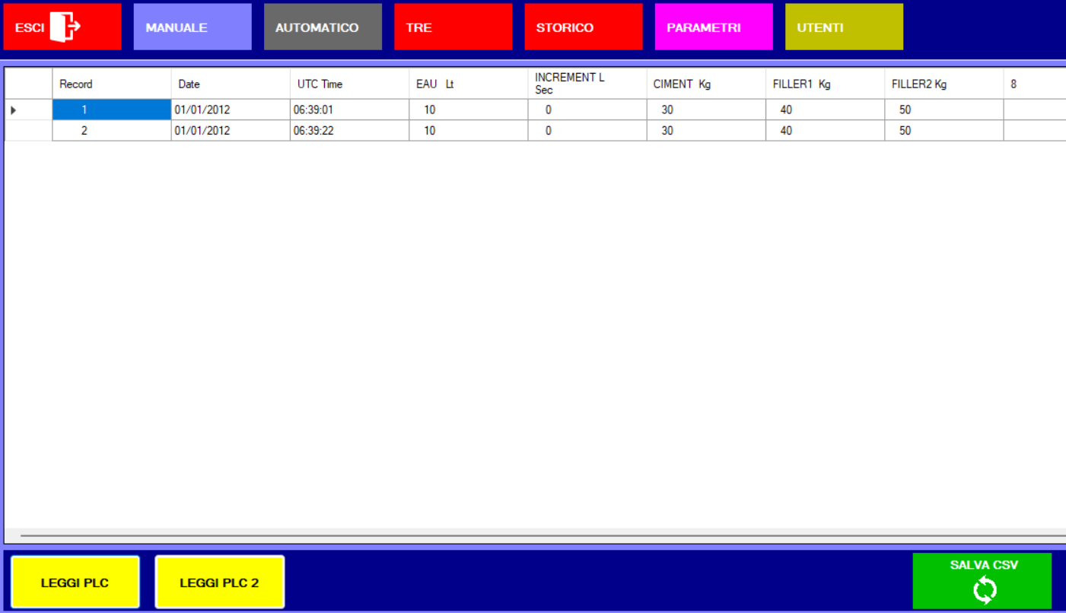The image size is (1066, 613).
Task: Open the TRE page
Action: (453, 27)
